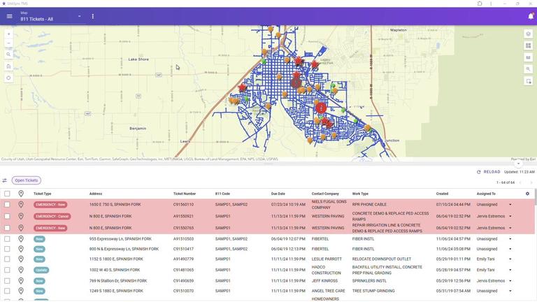This screenshot has height=302, width=537.
Task: Open notifications bell
Action: 530,16
